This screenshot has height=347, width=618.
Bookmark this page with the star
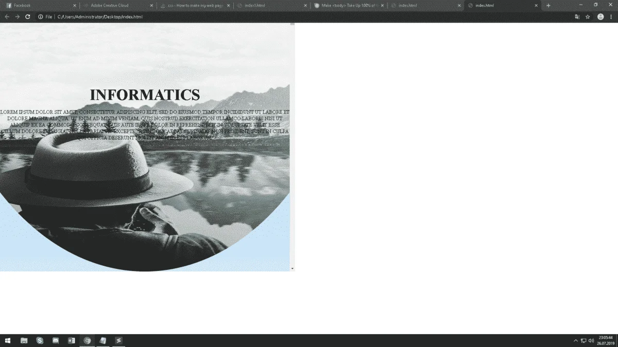pos(588,17)
